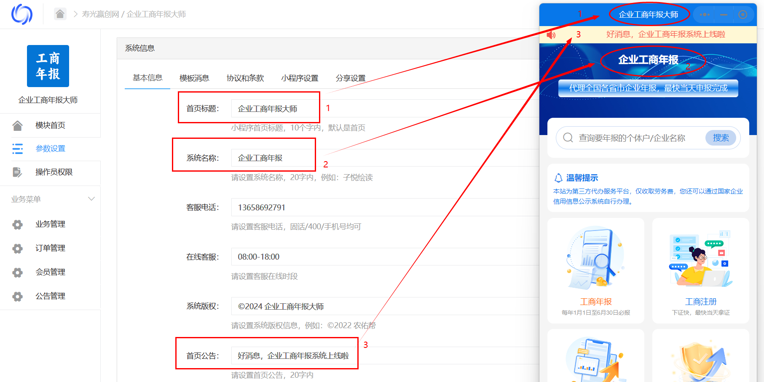
Task: Click hint text 请设置首页公告，20字内
Action: pos(272,375)
